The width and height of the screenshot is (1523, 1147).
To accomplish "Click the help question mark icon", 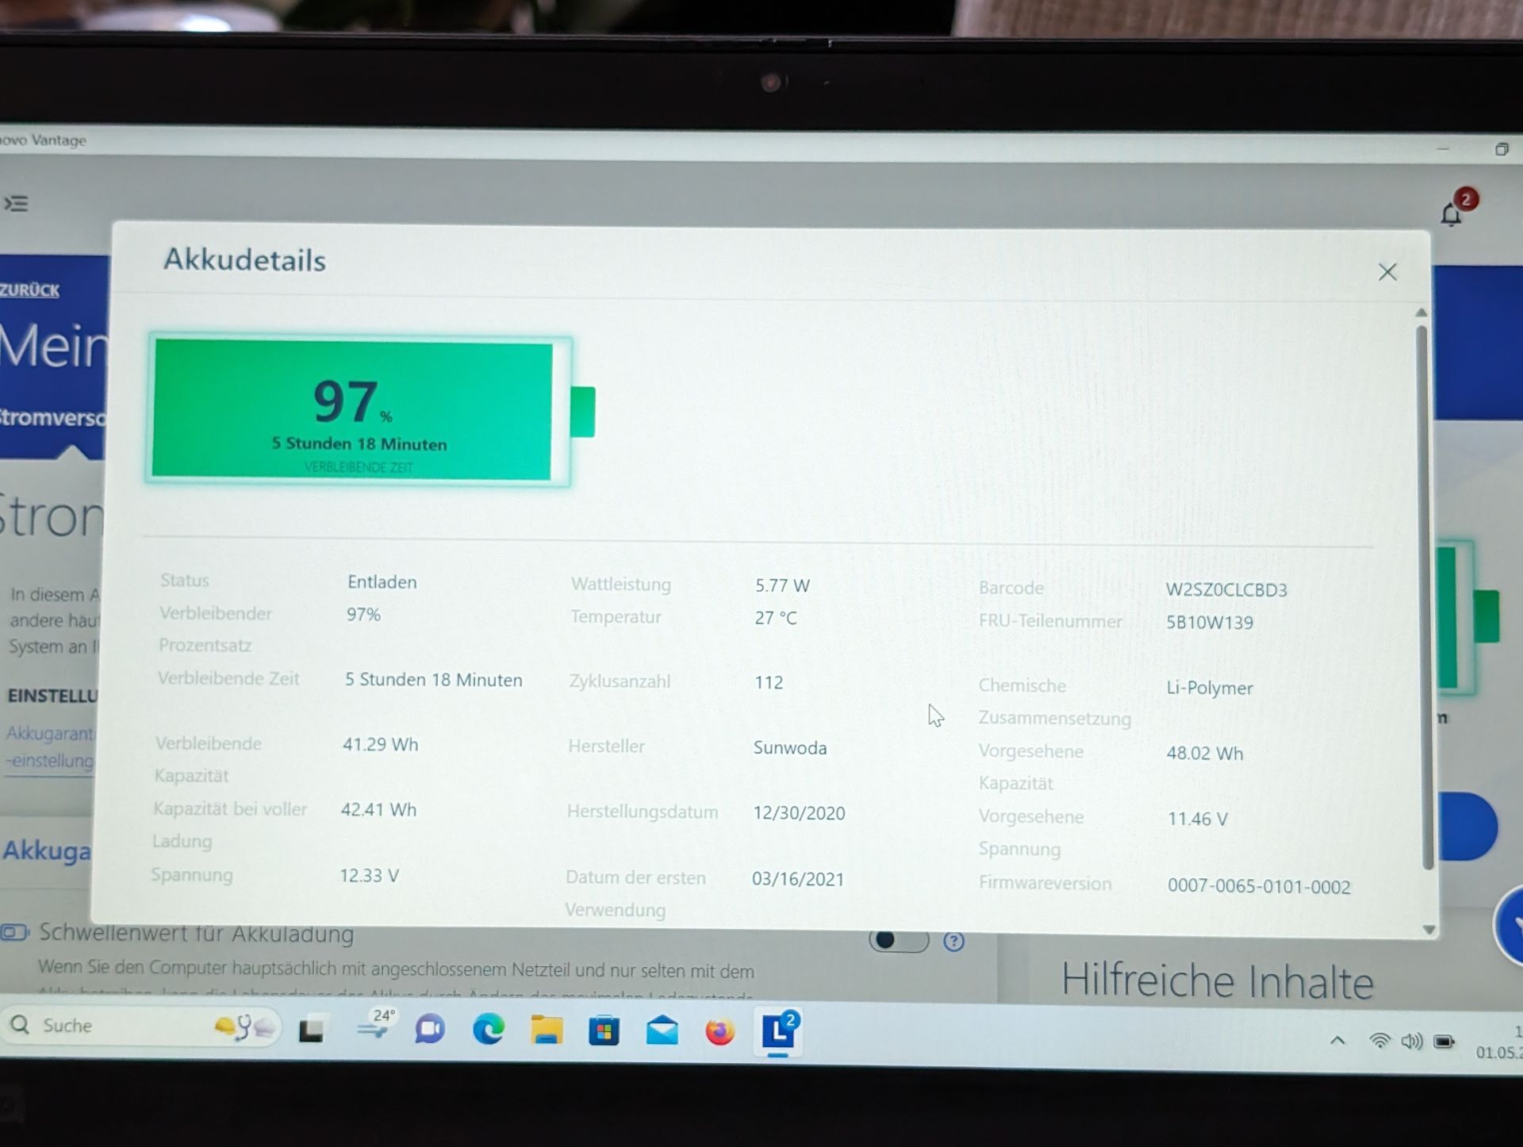I will coord(953,942).
